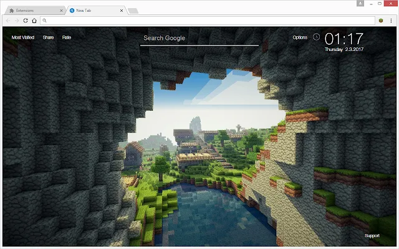399x249 pixels.
Task: Click the puzzle icon on Extensions tab
Action: tap(11, 11)
